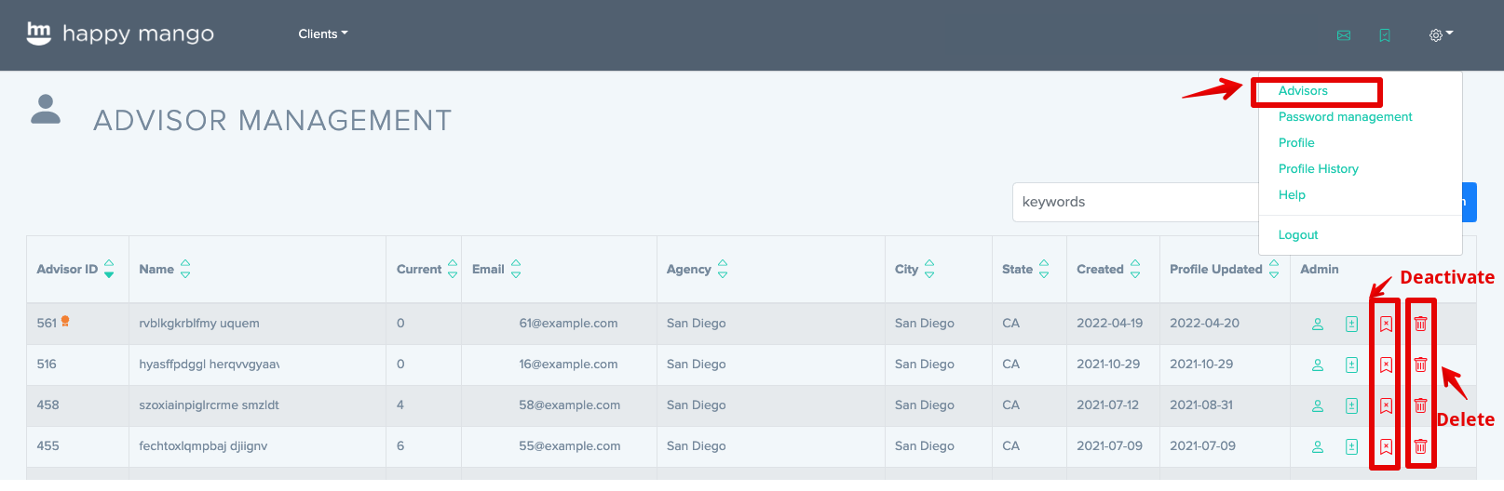Click the green document icon for advisor 455
This screenshot has height=491, width=1504.
(1351, 446)
